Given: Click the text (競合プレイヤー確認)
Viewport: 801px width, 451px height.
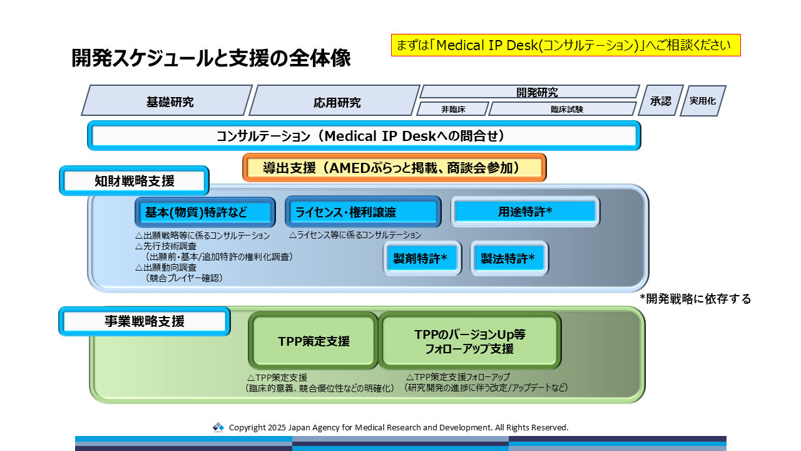Looking at the screenshot, I should [183, 278].
